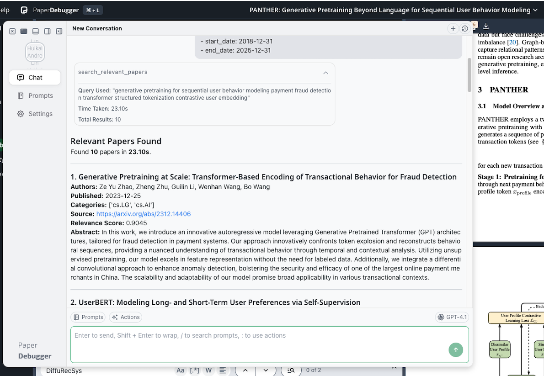Open the GPT-4.1 model selector
The image size is (544, 376).
(452, 317)
